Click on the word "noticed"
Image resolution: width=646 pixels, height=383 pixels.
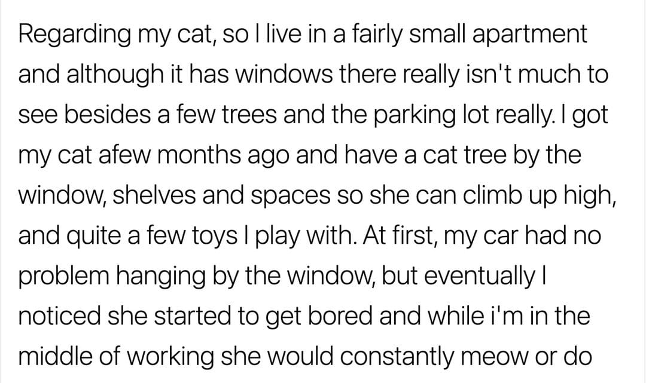(59, 316)
